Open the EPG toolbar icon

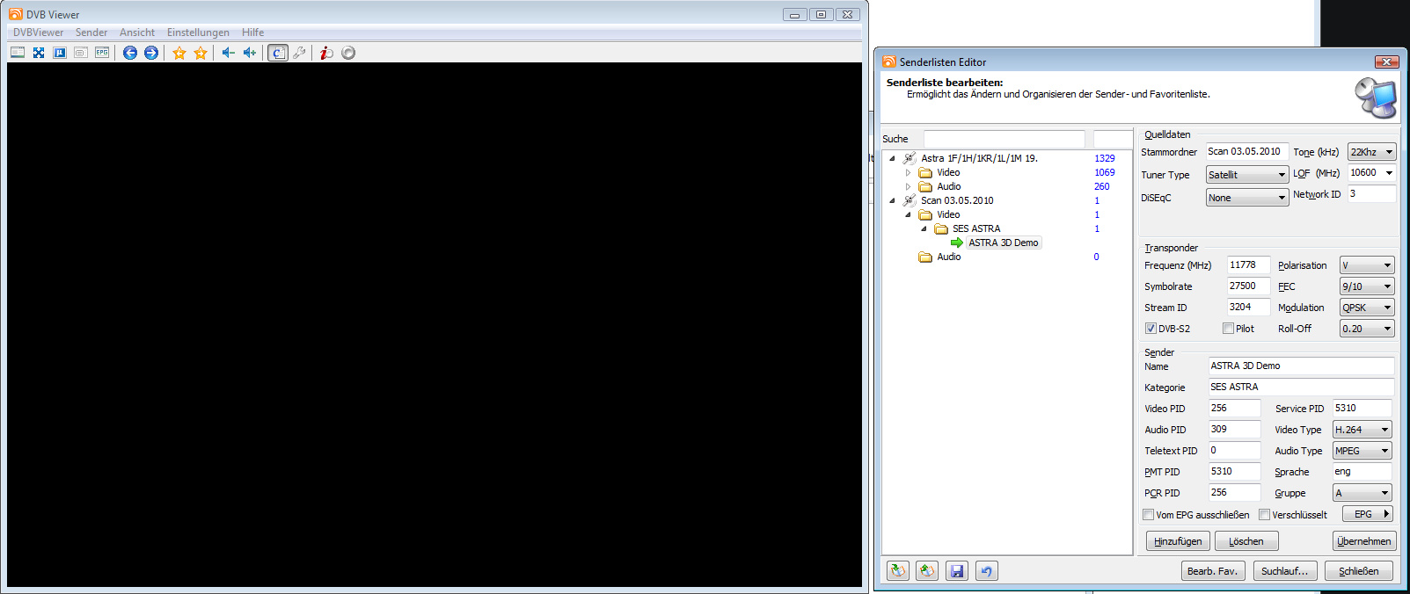coord(102,53)
